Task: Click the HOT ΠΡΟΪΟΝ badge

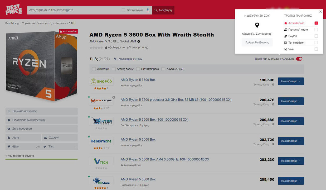Action: (68, 31)
